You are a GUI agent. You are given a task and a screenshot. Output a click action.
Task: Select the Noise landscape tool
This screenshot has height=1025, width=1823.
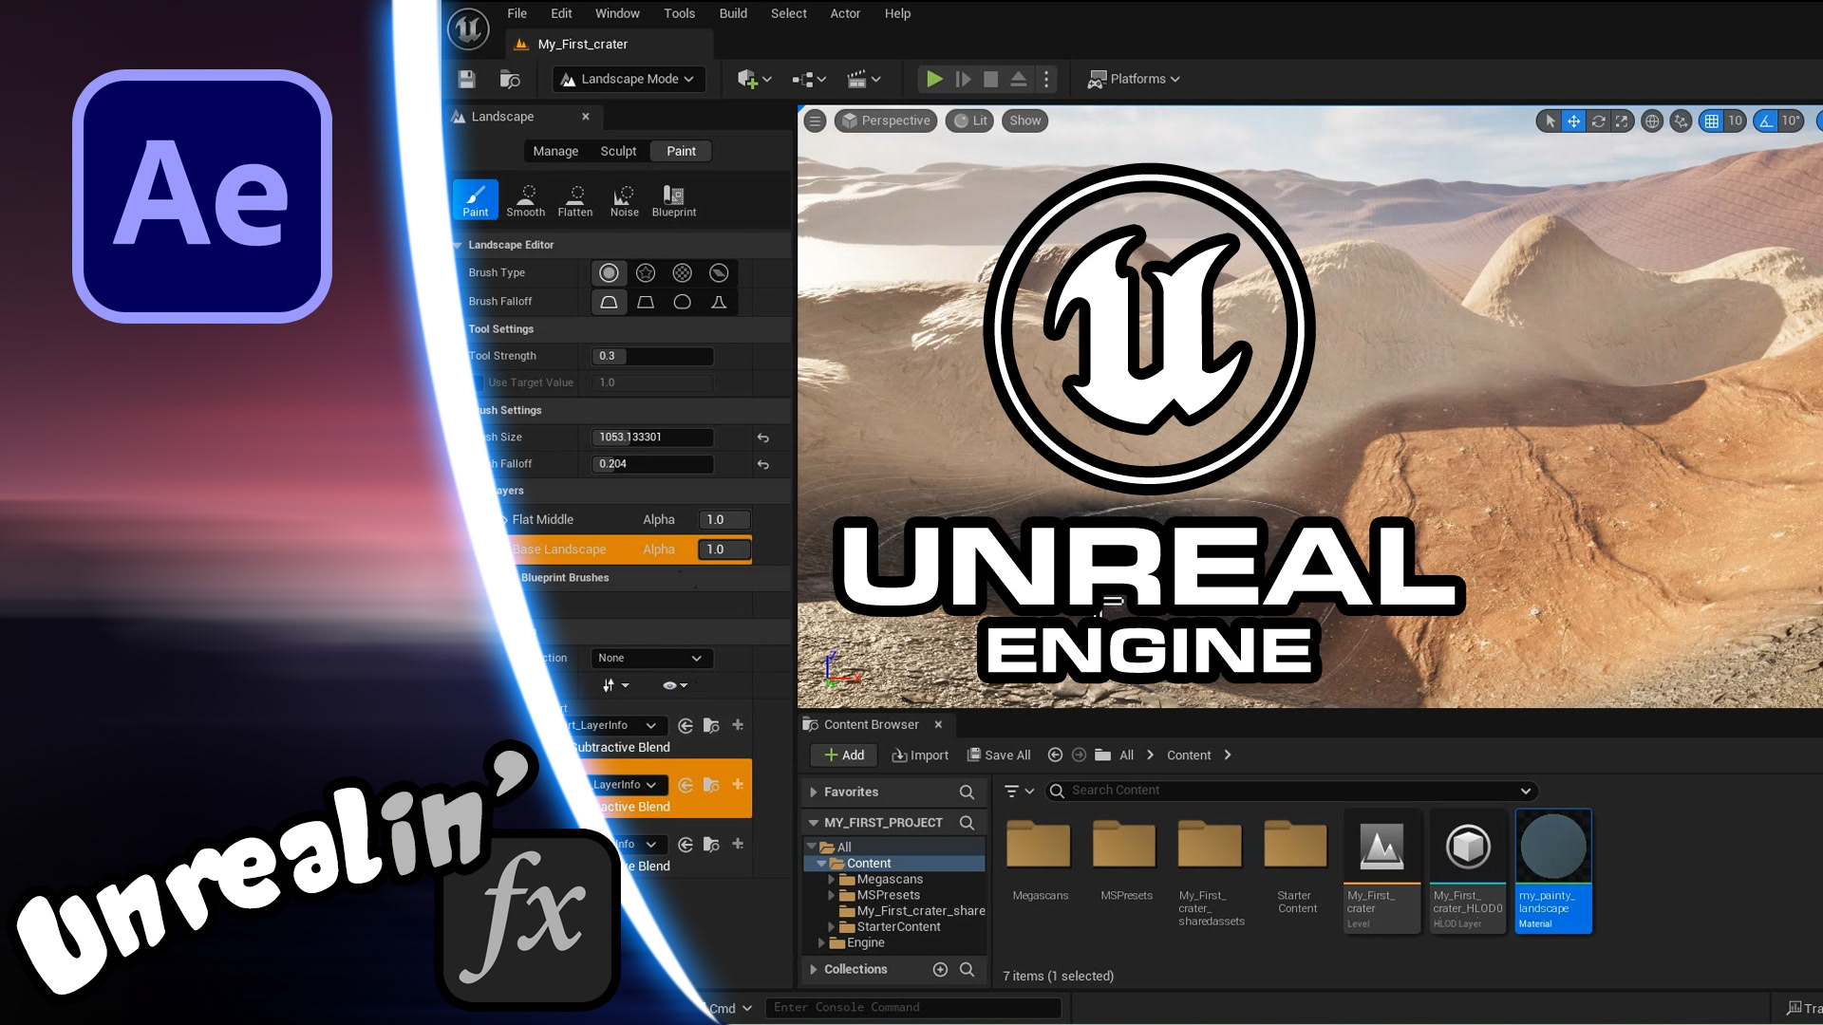(624, 199)
